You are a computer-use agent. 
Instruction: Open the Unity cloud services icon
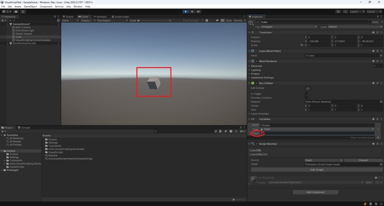click(x=16, y=11)
